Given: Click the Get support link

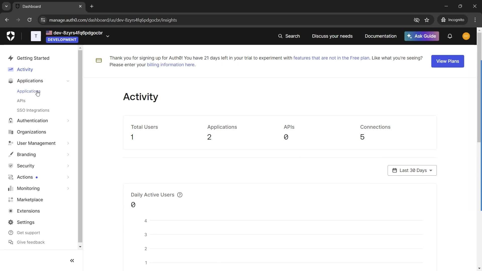Looking at the screenshot, I should (28, 233).
